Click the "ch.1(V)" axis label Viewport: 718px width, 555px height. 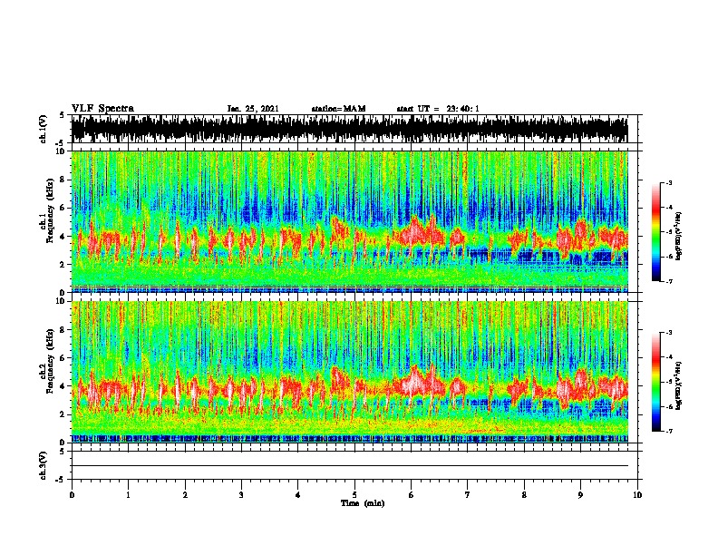click(x=44, y=129)
